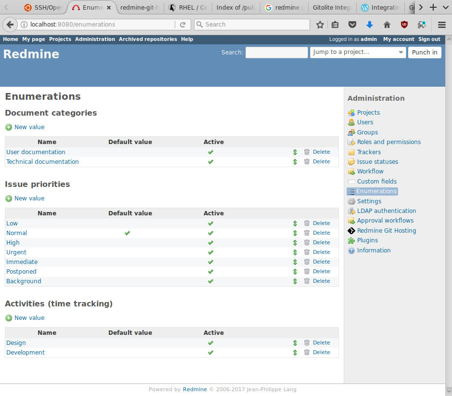
Task: Switch to the SSH/OpenSSH browser tab
Action: pyautogui.click(x=43, y=8)
